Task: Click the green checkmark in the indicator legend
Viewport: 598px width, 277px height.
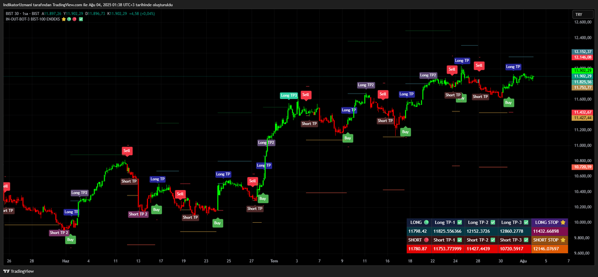Action: (81, 19)
